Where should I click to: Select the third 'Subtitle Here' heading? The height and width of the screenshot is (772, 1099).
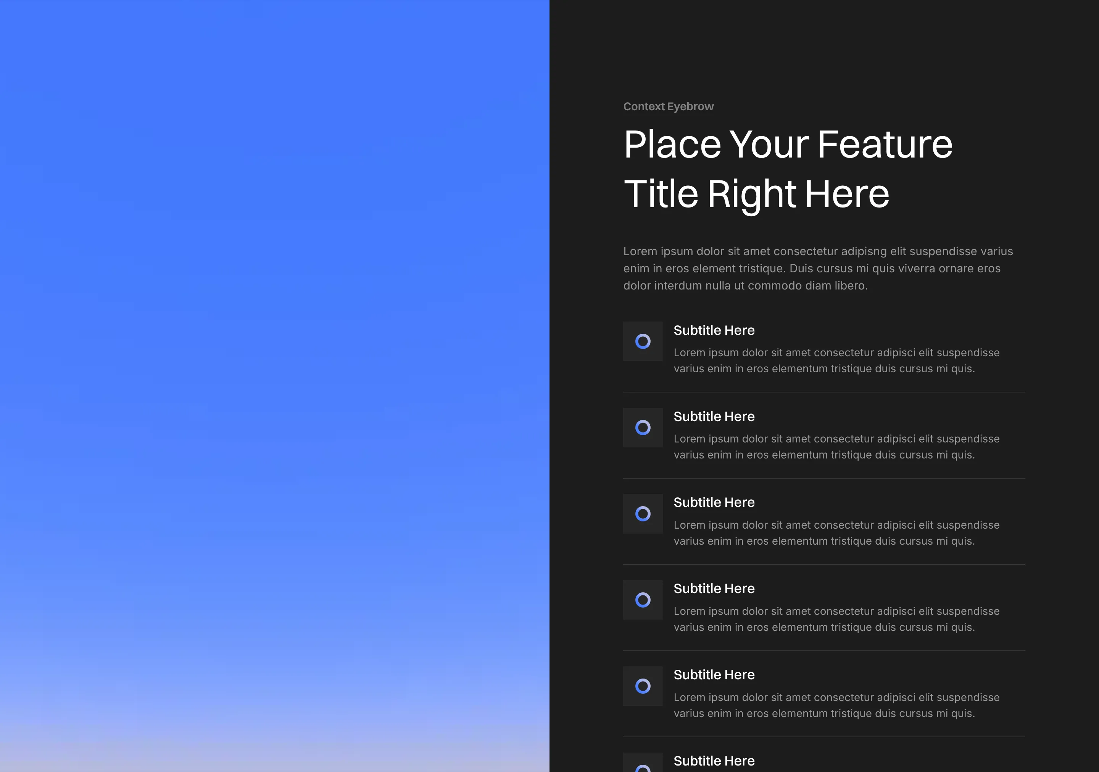tap(714, 503)
